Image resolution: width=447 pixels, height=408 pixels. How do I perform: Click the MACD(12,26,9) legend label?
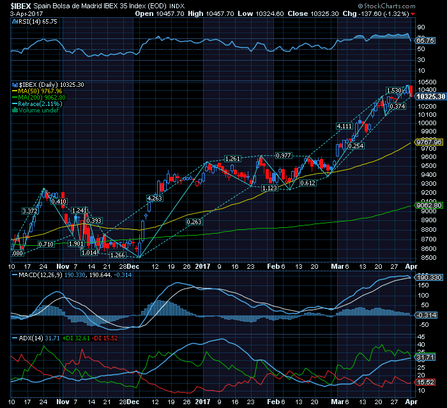point(40,275)
